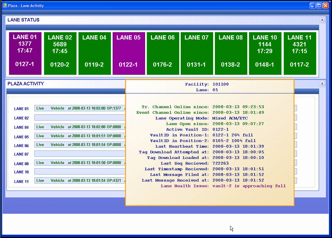Select the LANE 02 status tile
The width and height of the screenshot is (332, 238).
click(x=60, y=53)
